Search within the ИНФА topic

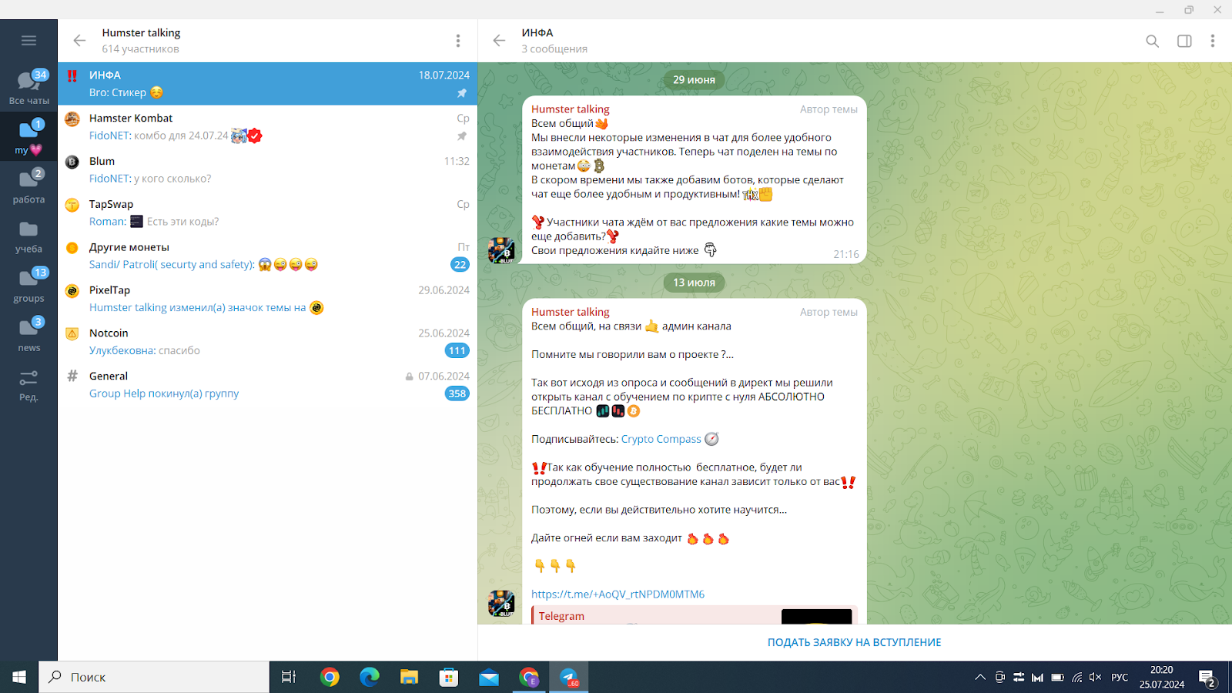pos(1152,41)
